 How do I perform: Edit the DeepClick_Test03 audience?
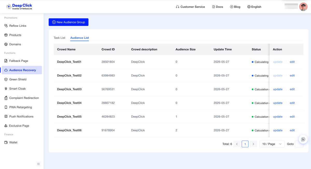[x=292, y=89]
